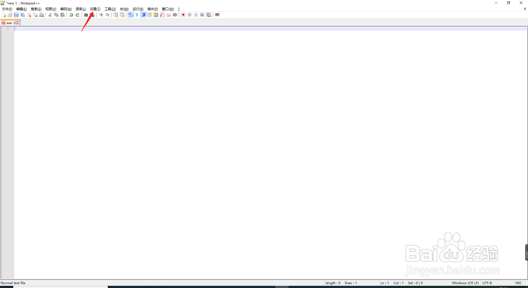Close the current document via toolbar icon
This screenshot has height=288, width=528.
29,15
